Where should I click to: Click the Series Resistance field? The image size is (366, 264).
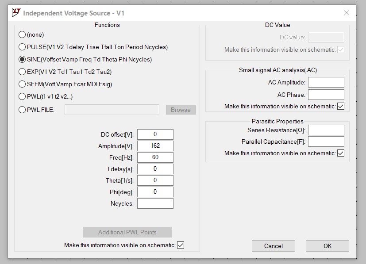tap(326, 130)
